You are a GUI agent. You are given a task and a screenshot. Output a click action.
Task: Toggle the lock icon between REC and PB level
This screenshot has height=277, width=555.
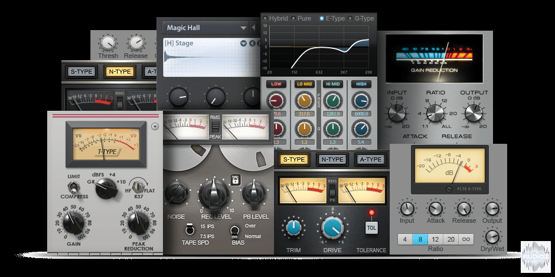234,180
